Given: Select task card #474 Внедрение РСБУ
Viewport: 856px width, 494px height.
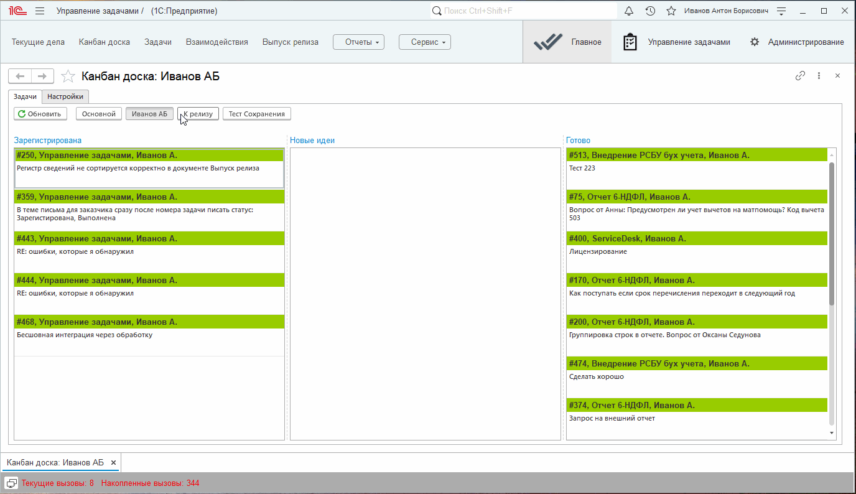Looking at the screenshot, I should coord(697,377).
